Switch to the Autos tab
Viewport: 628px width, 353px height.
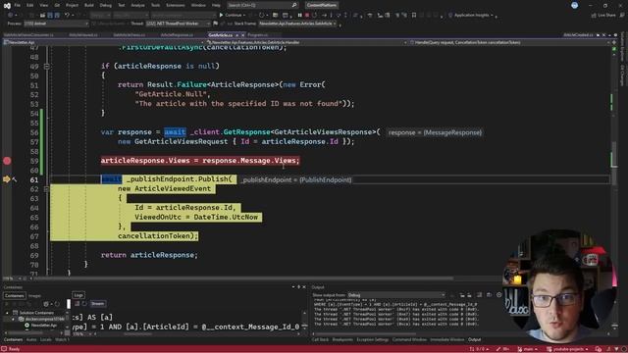click(31, 340)
